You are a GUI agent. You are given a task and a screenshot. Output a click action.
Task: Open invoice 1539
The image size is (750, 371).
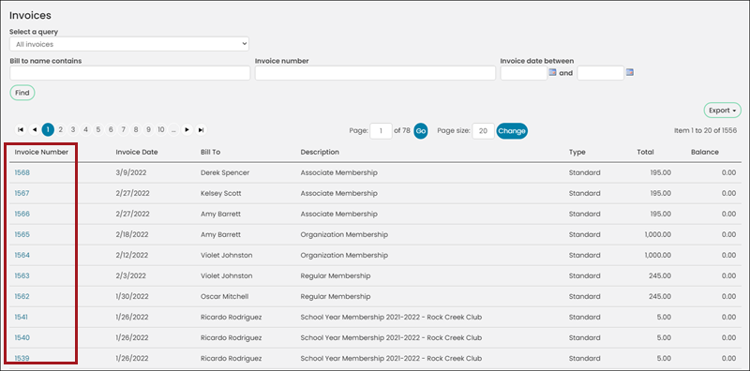click(x=22, y=358)
